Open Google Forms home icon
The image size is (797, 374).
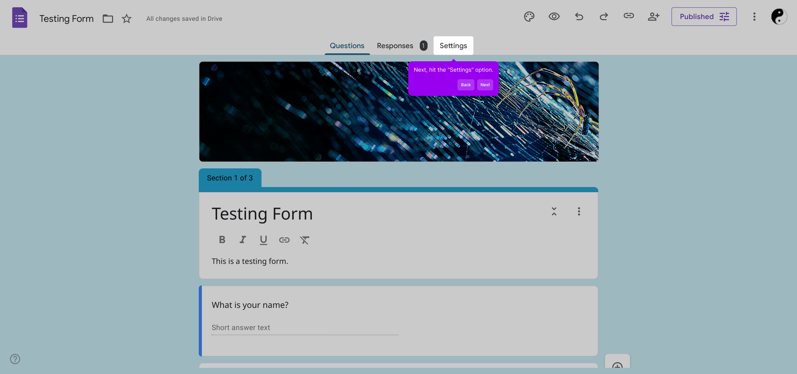pyautogui.click(x=20, y=18)
